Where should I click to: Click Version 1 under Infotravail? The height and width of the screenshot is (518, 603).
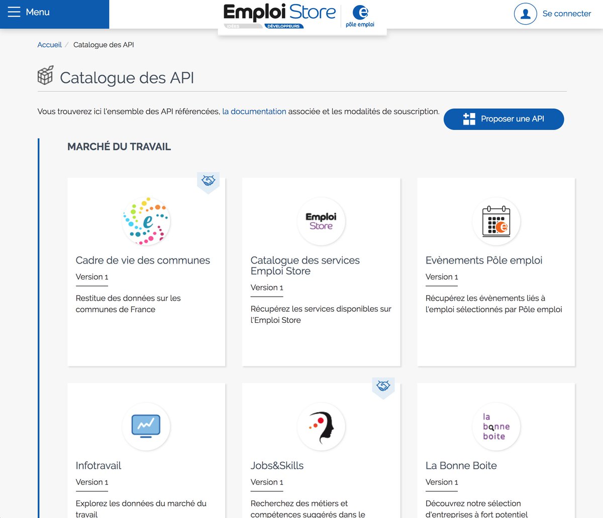[x=92, y=482]
